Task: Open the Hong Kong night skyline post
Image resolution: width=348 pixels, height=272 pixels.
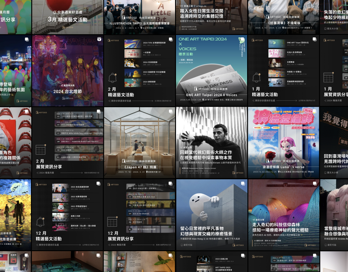Action: pos(16,71)
